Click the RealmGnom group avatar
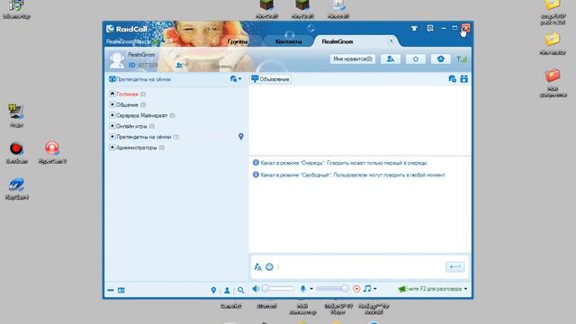Screen dimensions: 576x324 [117, 60]
